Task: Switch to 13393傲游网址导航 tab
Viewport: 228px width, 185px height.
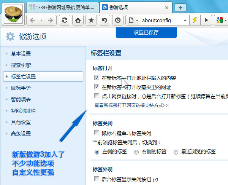Action: (x=63, y=8)
